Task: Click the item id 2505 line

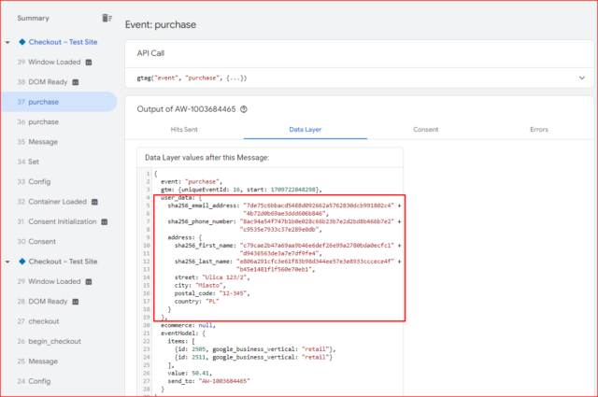Action: [x=255, y=349]
